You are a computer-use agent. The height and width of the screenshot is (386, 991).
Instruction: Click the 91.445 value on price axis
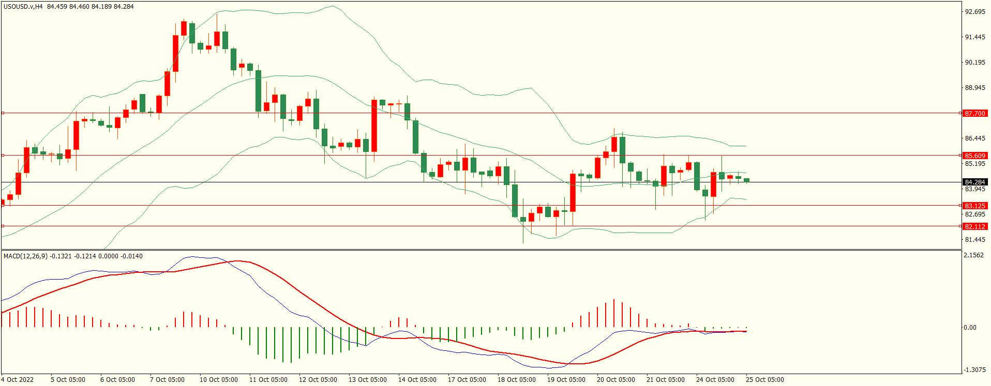pyautogui.click(x=975, y=37)
